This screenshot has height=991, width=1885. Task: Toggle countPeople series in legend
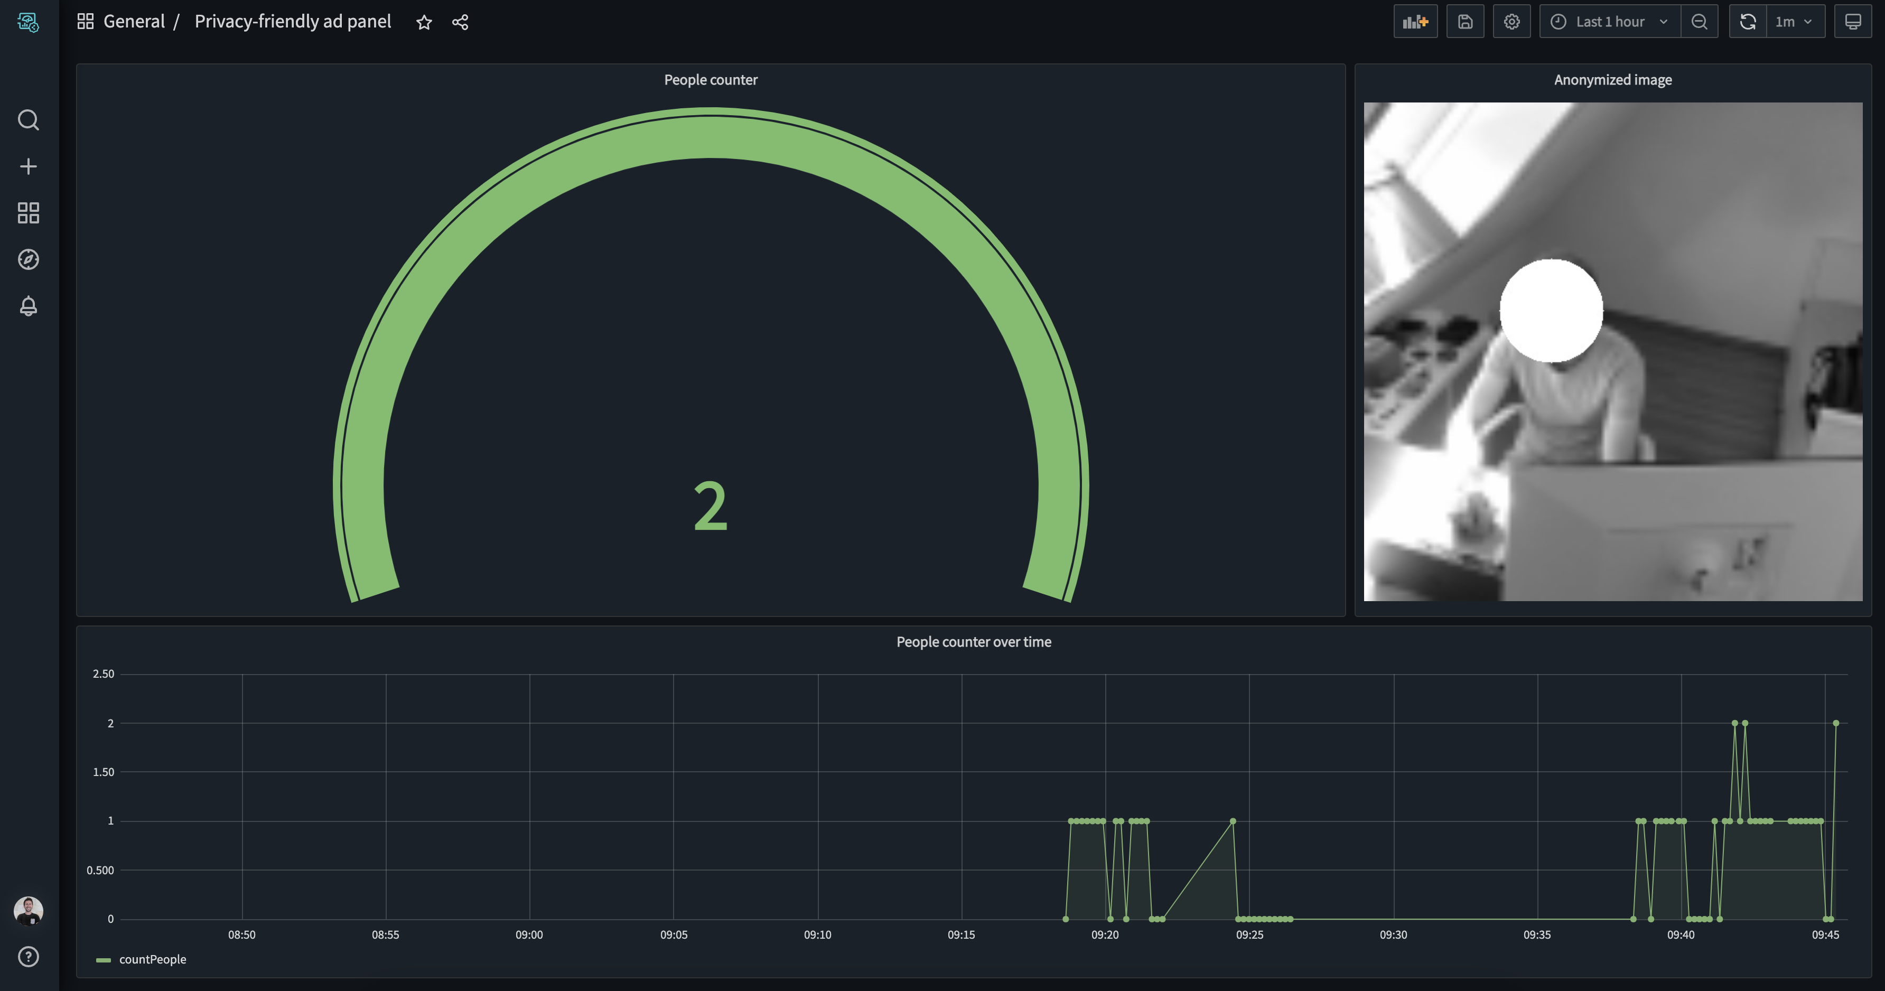click(x=152, y=959)
